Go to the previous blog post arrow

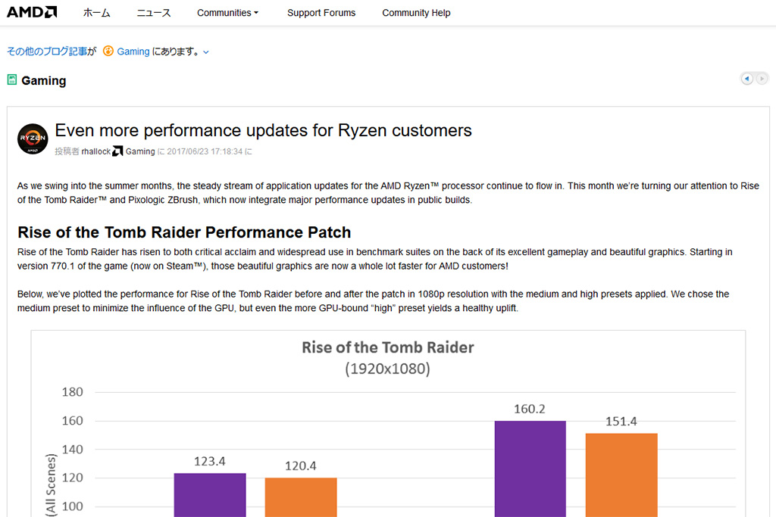(747, 79)
